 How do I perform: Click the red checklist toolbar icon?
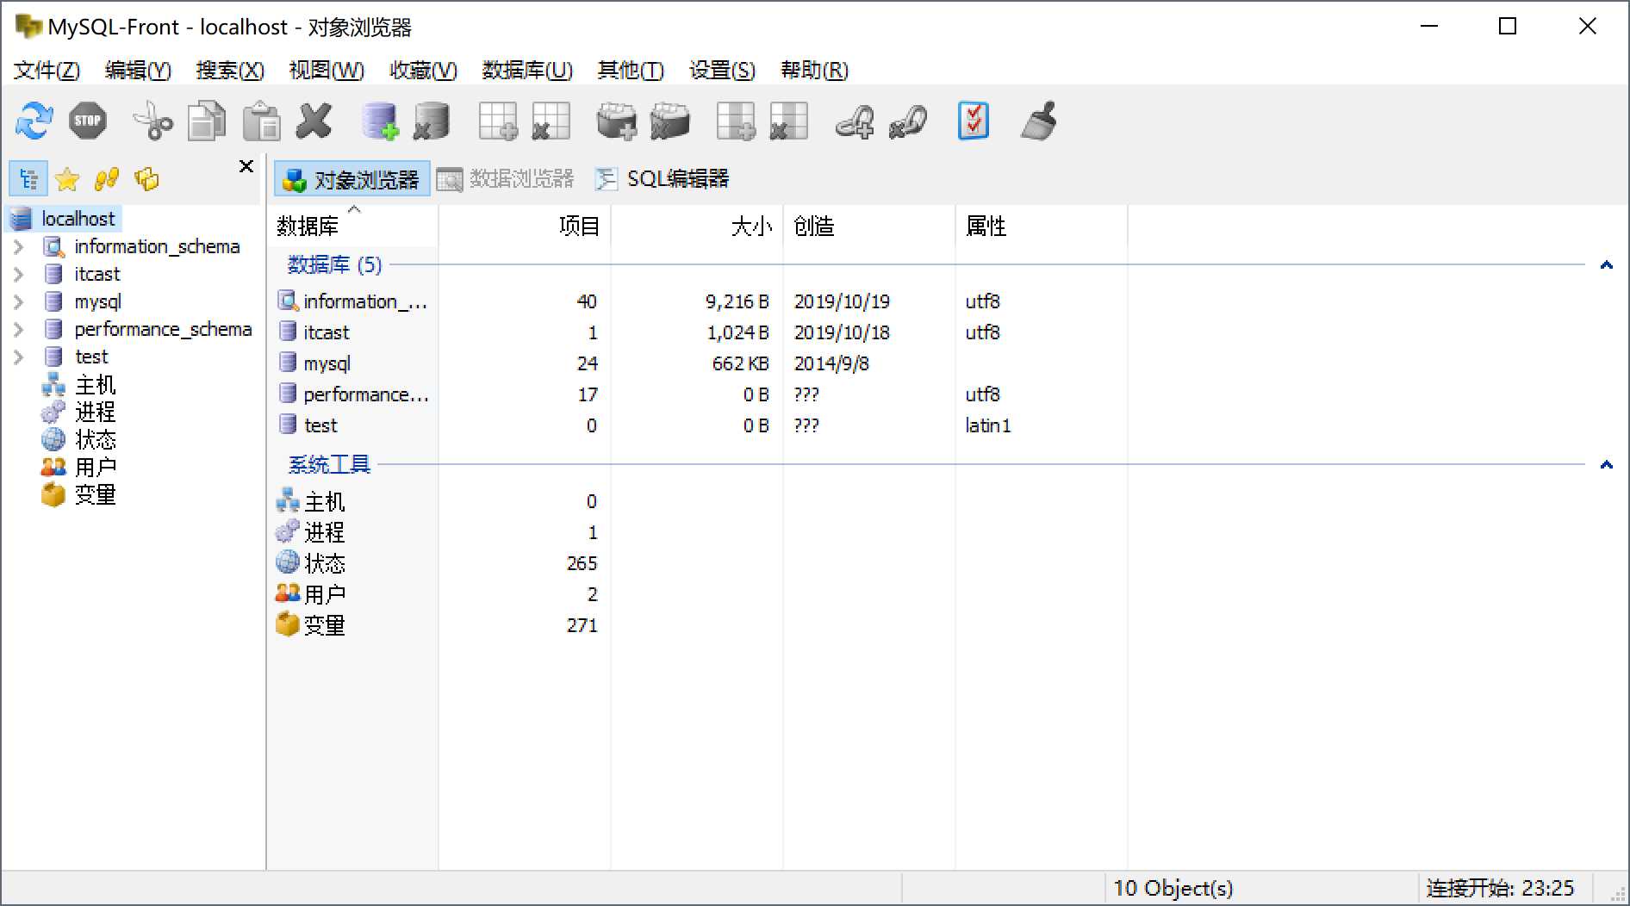pyautogui.click(x=974, y=121)
